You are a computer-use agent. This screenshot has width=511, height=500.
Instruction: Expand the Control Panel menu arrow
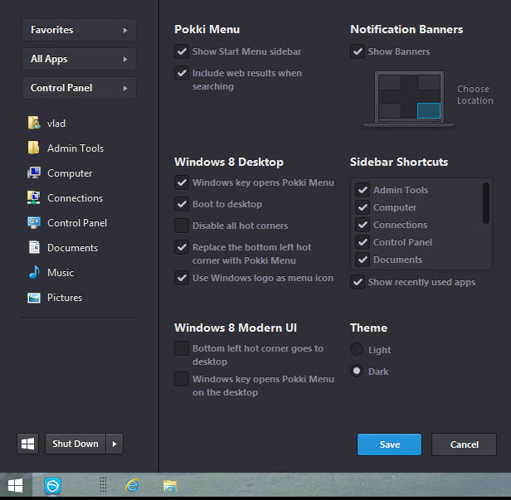tap(125, 88)
